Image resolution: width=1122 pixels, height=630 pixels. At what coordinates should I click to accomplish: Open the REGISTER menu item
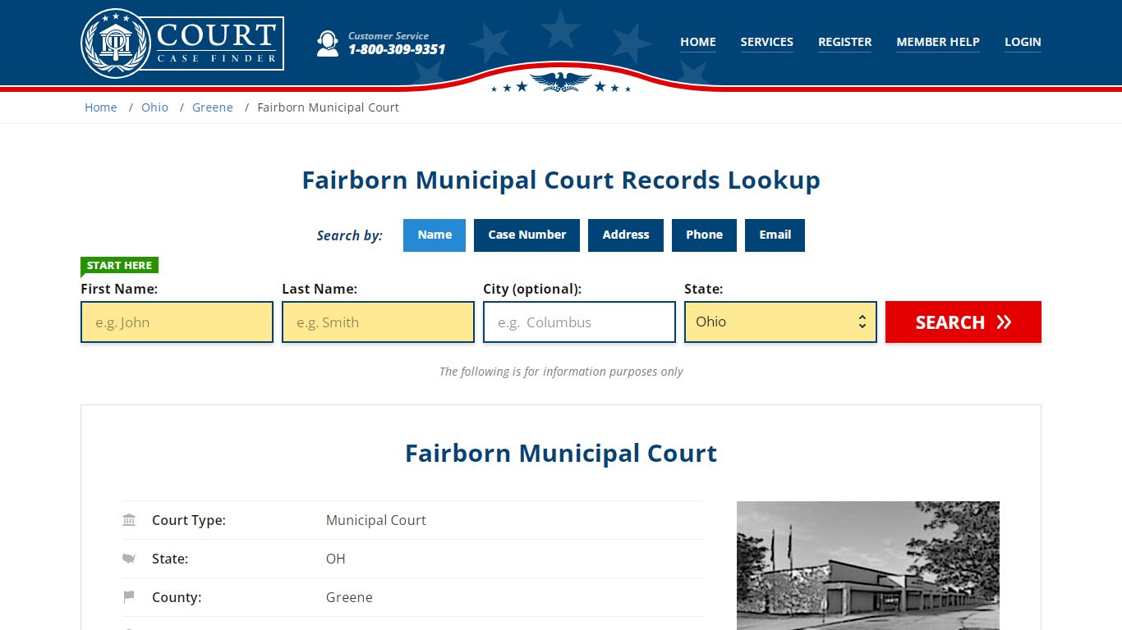point(845,42)
